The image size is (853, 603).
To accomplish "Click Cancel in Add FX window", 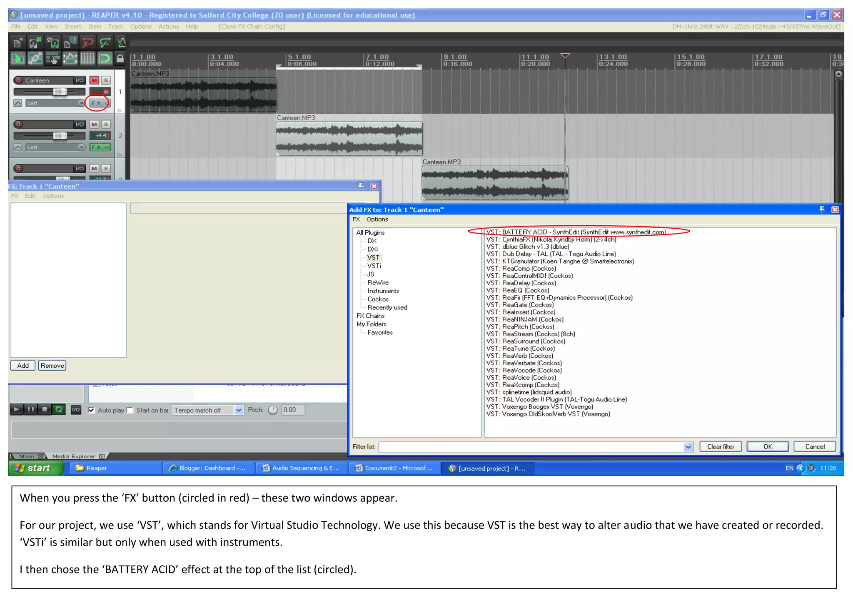I will pos(815,446).
